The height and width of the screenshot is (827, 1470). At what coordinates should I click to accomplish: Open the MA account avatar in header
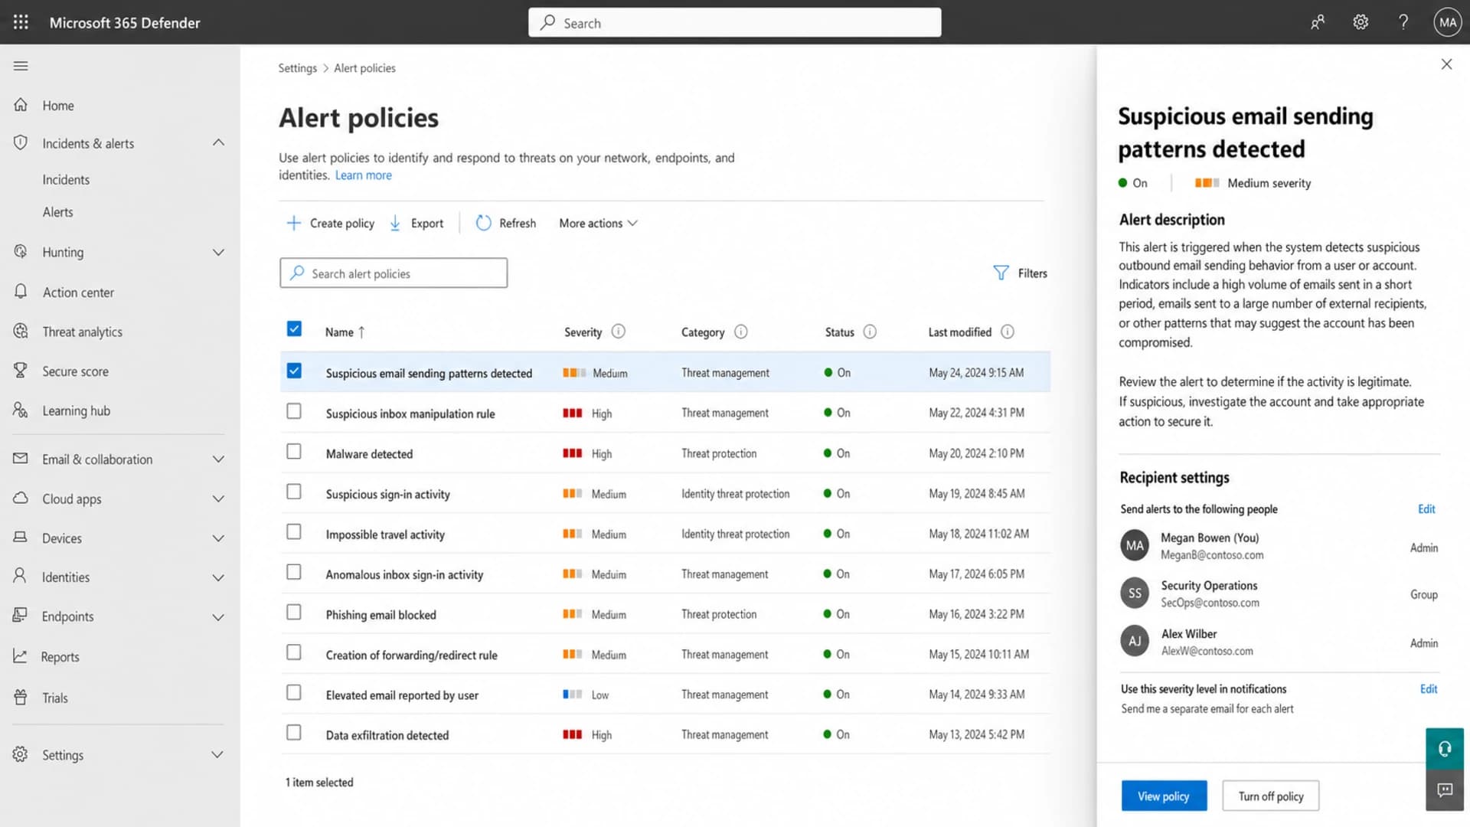[1448, 22]
